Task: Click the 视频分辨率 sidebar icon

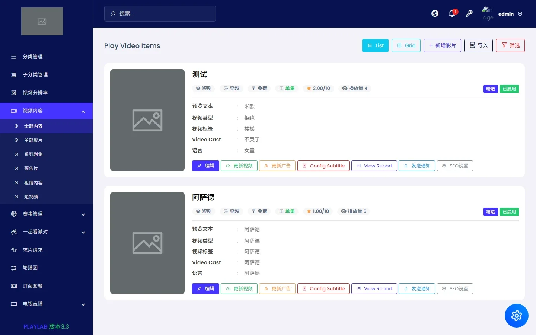Action: [x=14, y=93]
